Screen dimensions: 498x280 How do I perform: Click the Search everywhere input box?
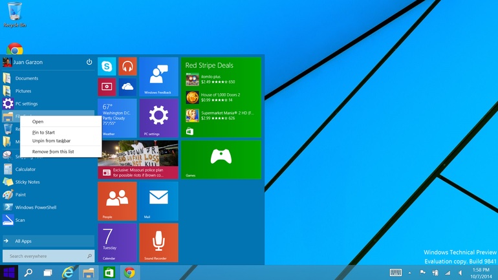click(x=45, y=256)
